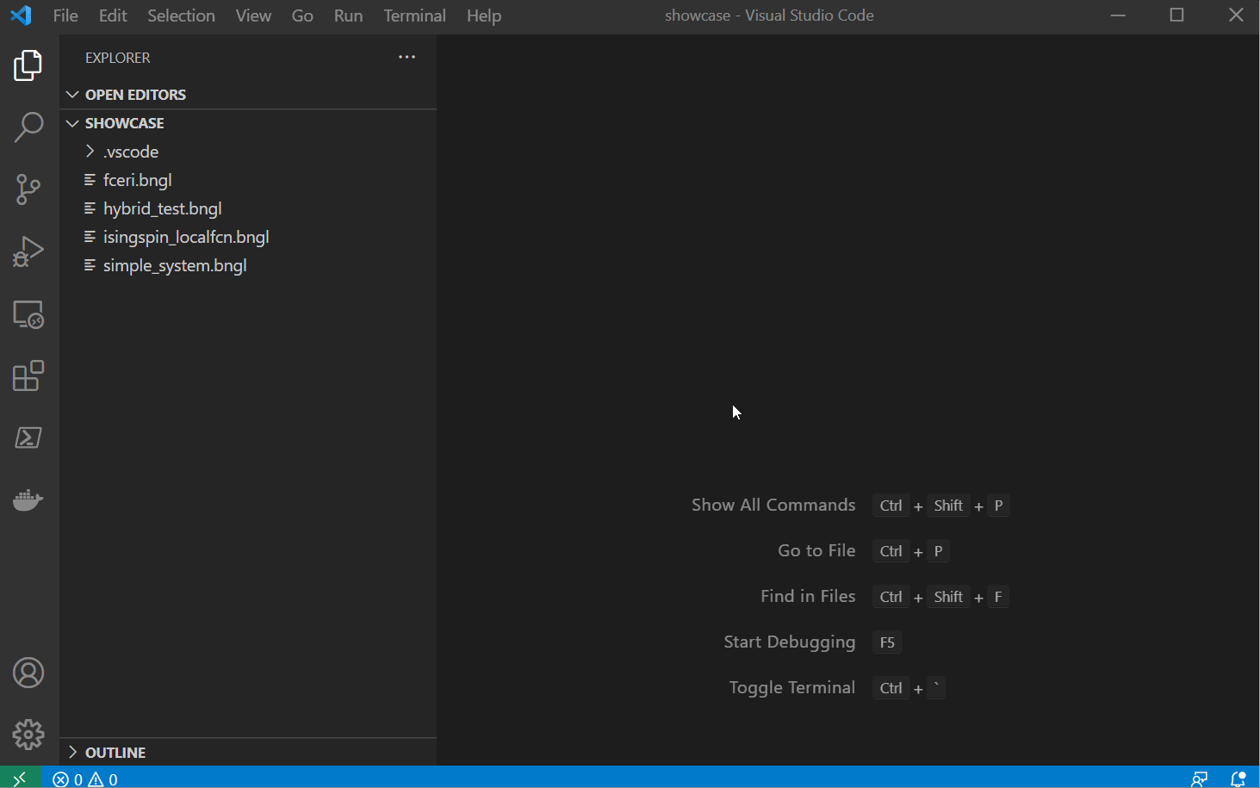This screenshot has height=788, width=1260.
Task: Click the warnings count in status bar
Action: click(x=103, y=779)
